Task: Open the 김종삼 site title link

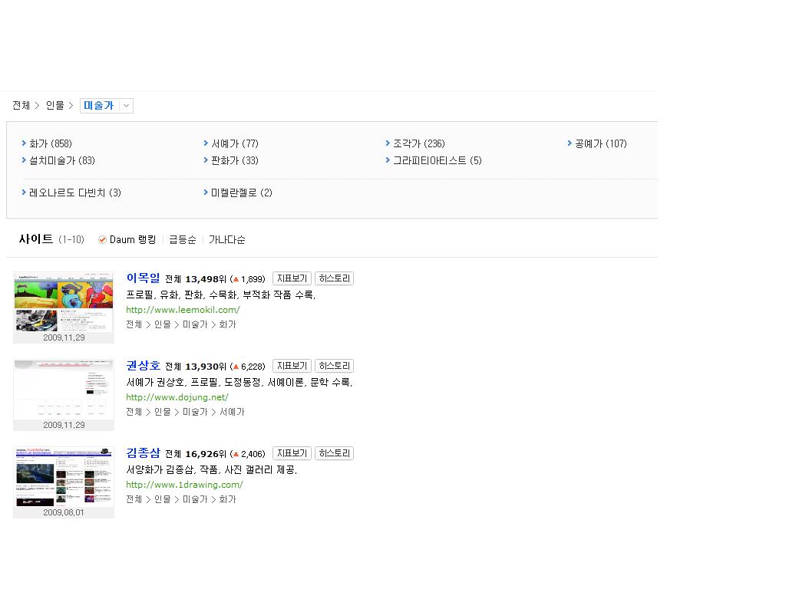Action: [143, 453]
